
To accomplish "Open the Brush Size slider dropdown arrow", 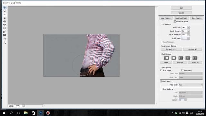I will pos(188,27).
